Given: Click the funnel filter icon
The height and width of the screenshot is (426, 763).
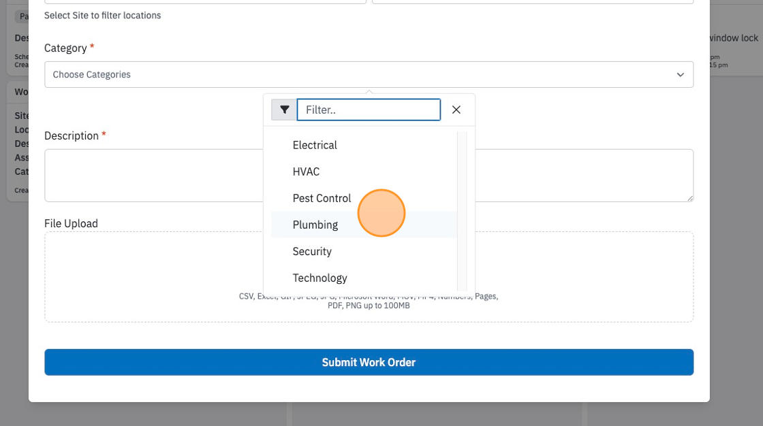Looking at the screenshot, I should pos(284,110).
